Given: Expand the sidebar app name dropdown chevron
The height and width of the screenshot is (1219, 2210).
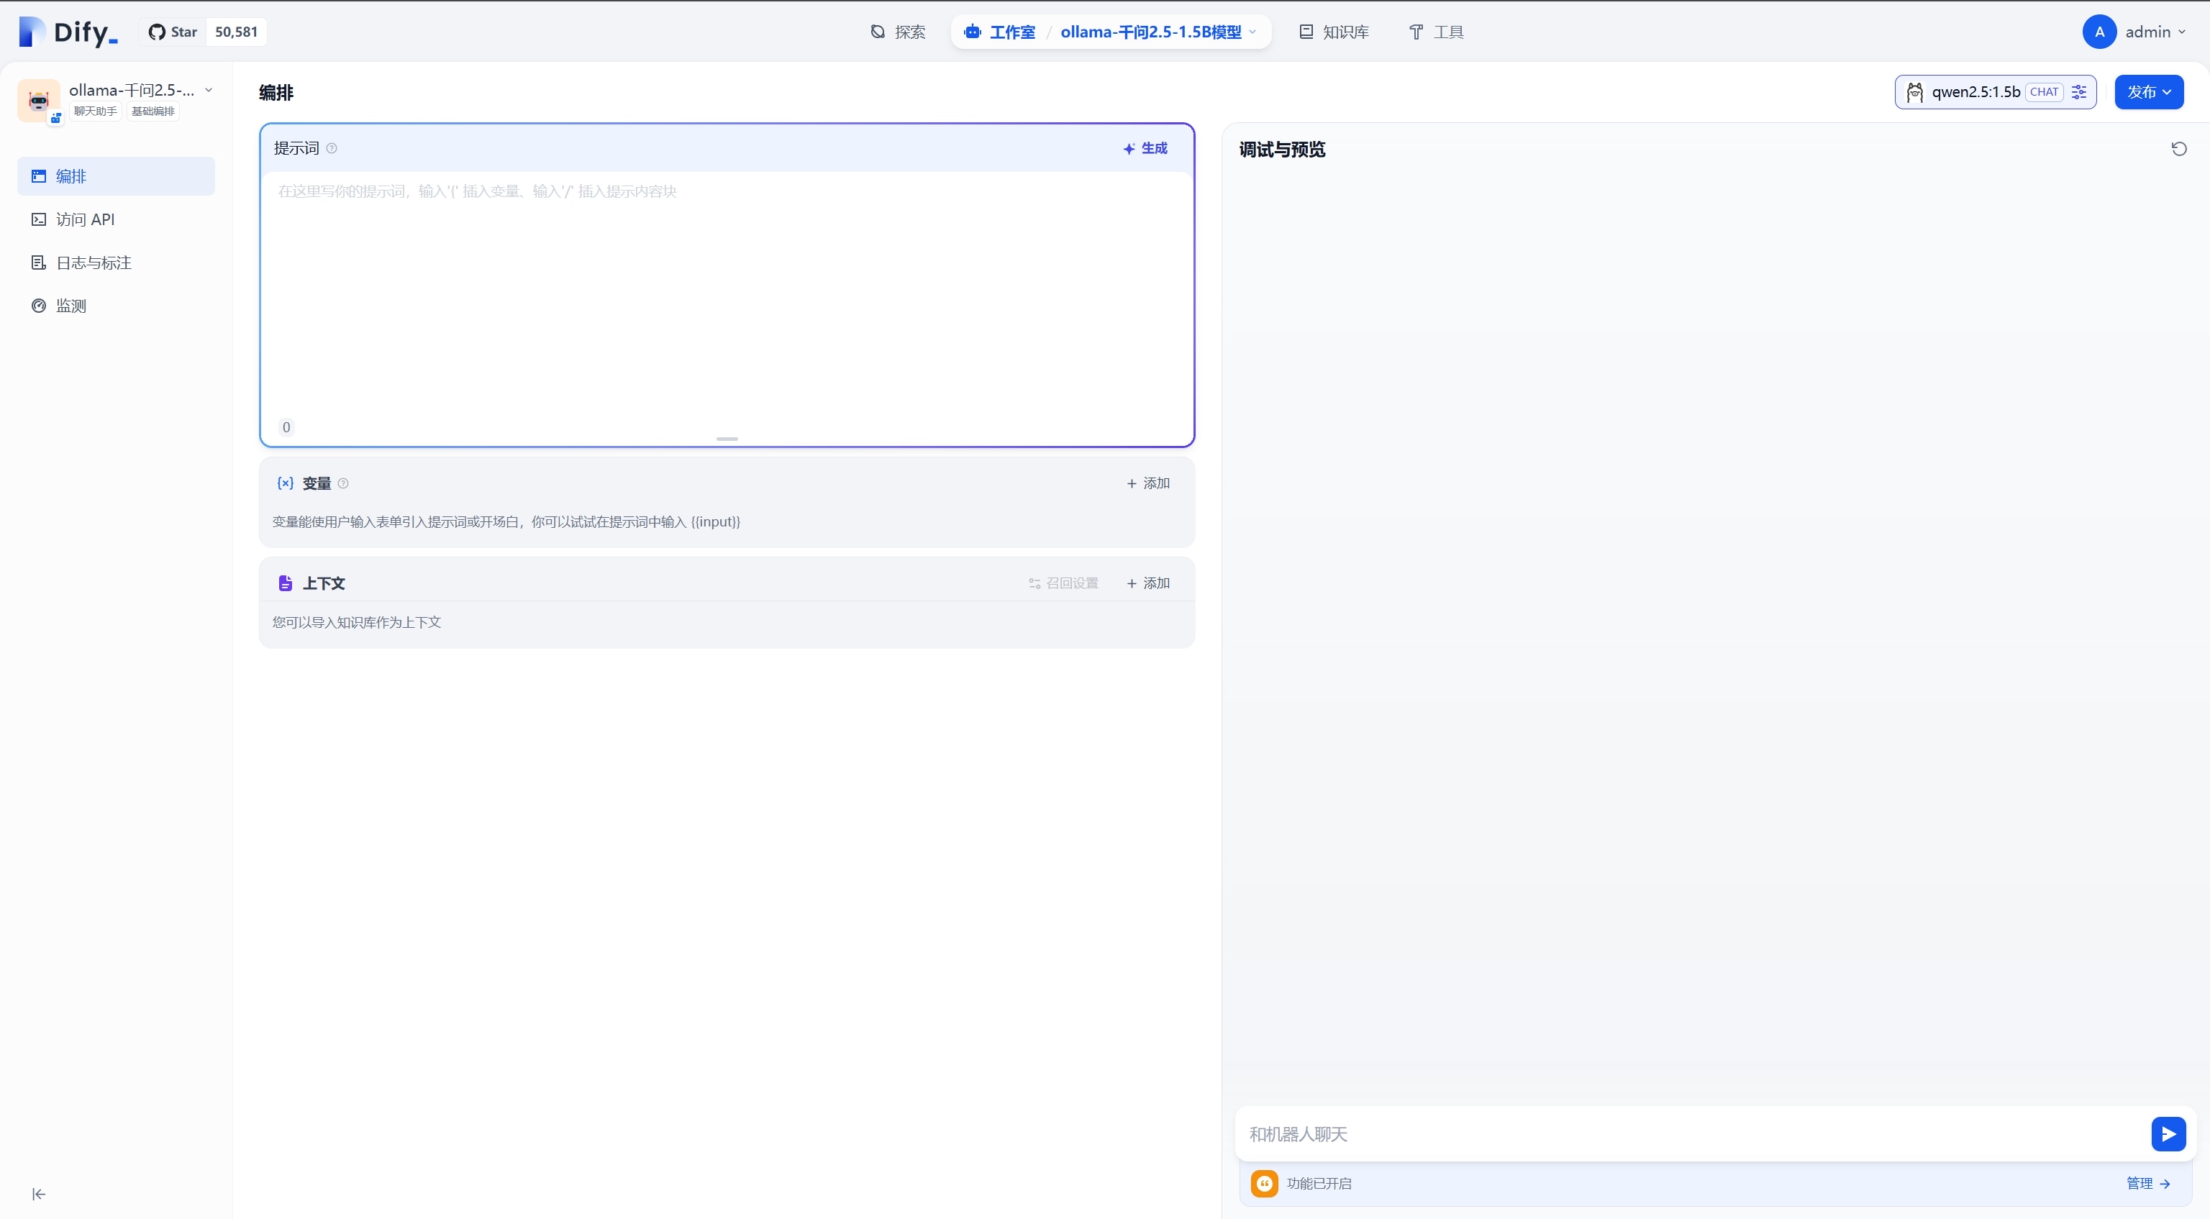Looking at the screenshot, I should coord(209,90).
